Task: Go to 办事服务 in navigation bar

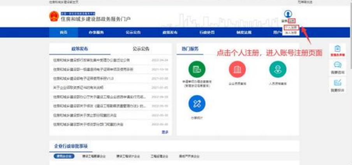Action: (x=96, y=32)
